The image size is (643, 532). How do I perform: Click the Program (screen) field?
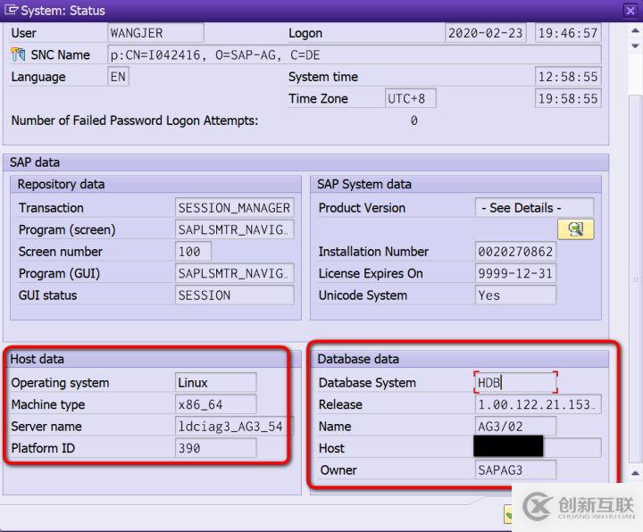[x=235, y=229]
